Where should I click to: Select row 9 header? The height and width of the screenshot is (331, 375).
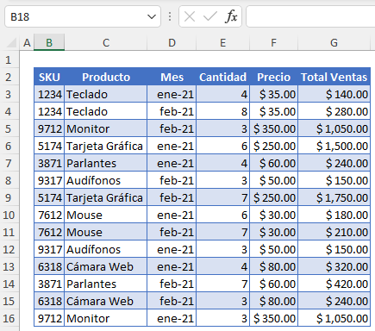point(9,197)
